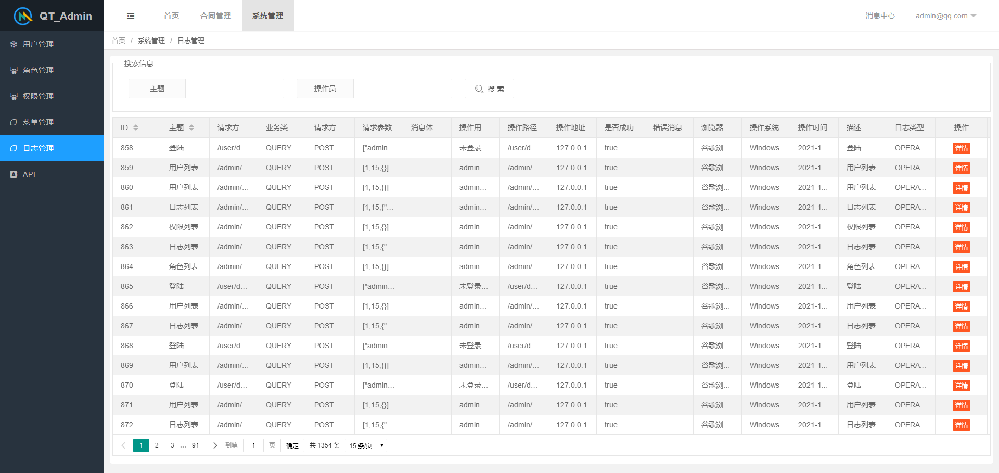This screenshot has height=473, width=999.
Task: Go to page 2
Action: coord(157,445)
